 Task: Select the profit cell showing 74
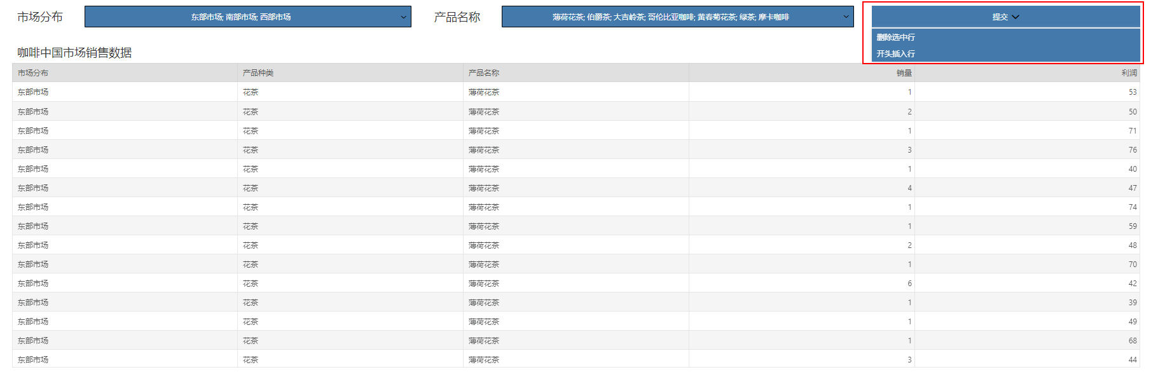coord(1132,207)
